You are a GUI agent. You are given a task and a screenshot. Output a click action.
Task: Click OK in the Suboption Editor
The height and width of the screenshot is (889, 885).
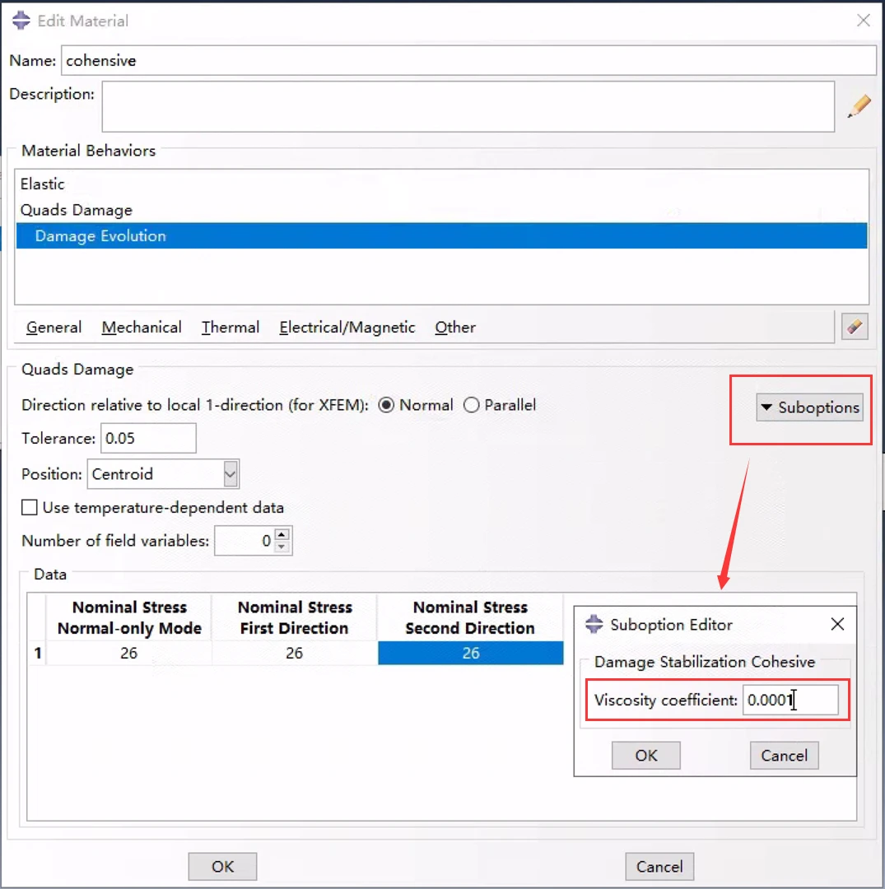point(645,755)
